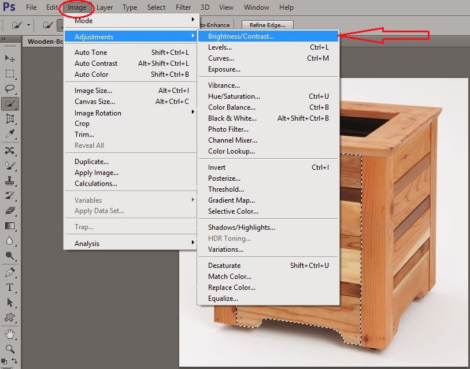Select the Zoom tool
The width and height of the screenshot is (470, 369).
pos(10,349)
